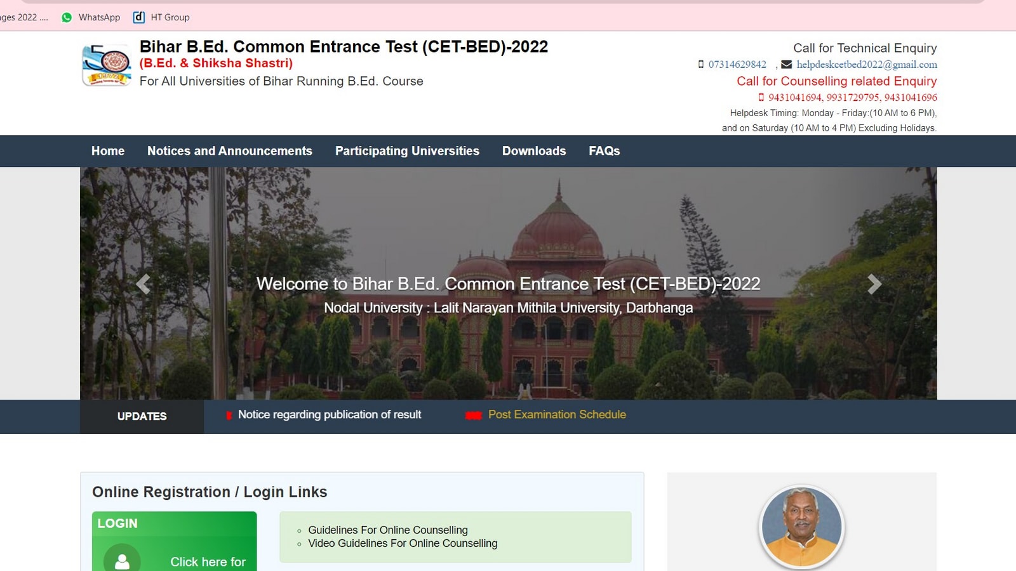Click the 'Online Registration / Login Links' heading
1016x571 pixels.
(x=210, y=492)
